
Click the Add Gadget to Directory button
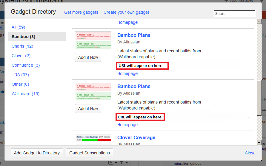[x=37, y=153]
